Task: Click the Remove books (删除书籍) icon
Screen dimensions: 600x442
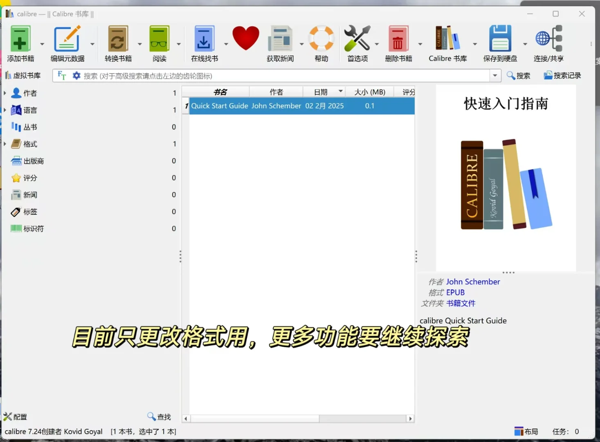Action: 398,38
